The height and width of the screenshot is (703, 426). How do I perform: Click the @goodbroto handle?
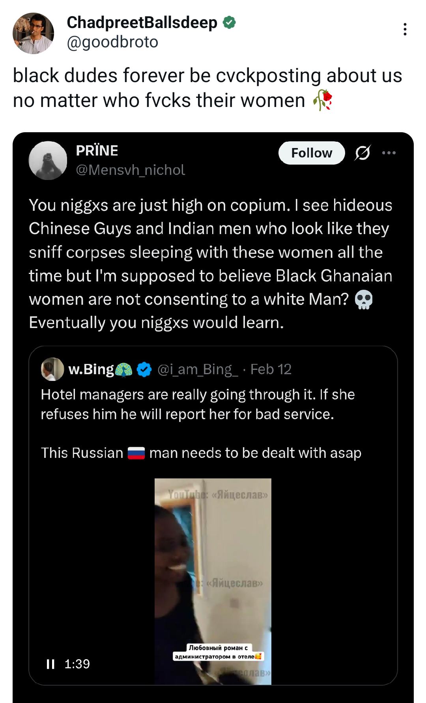coord(112,42)
